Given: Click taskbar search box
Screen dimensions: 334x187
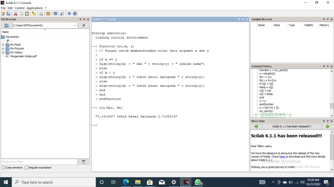Looking at the screenshot, I should [x=54, y=182].
